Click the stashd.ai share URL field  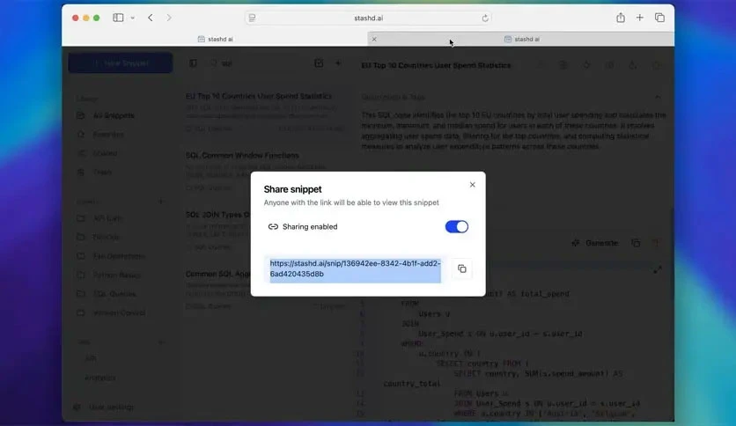point(355,269)
